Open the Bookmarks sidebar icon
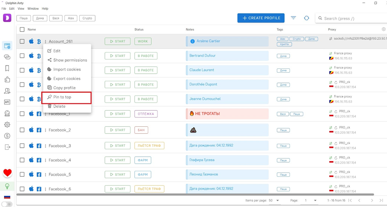The height and width of the screenshot is (207, 387). coord(7,68)
